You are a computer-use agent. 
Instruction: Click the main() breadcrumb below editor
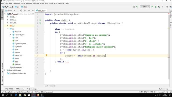coord(52,86)
